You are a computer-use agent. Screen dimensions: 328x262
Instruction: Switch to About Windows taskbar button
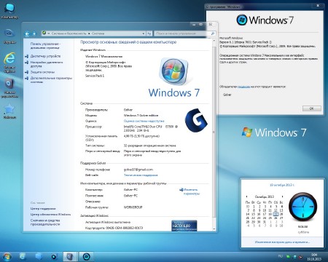pos(86,256)
